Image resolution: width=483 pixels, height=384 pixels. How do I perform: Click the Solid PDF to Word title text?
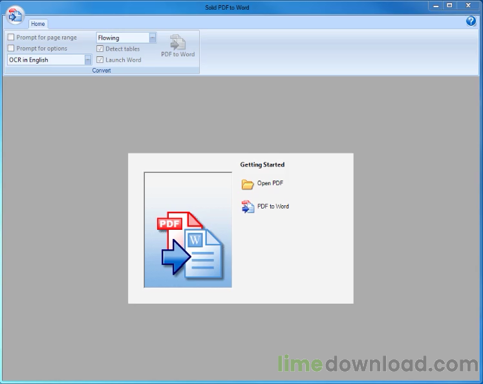227,7
